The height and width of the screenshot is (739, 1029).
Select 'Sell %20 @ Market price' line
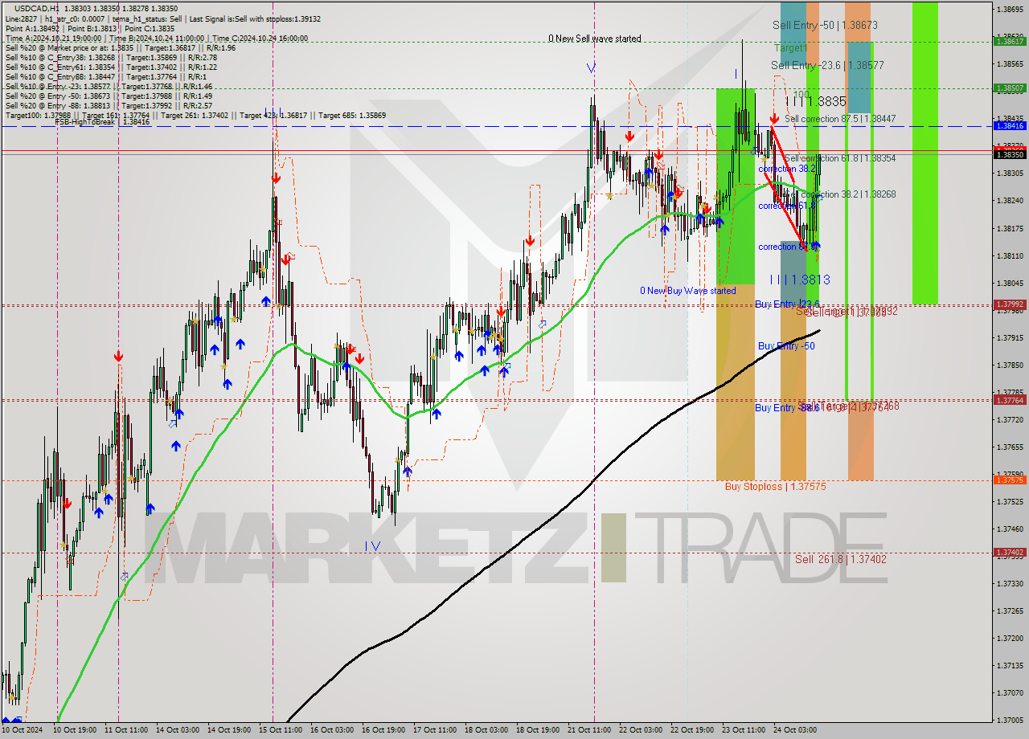pyautogui.click(x=120, y=47)
